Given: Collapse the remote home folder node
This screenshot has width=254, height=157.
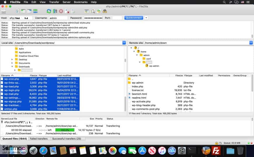Looking at the screenshot, I should coord(134,51).
